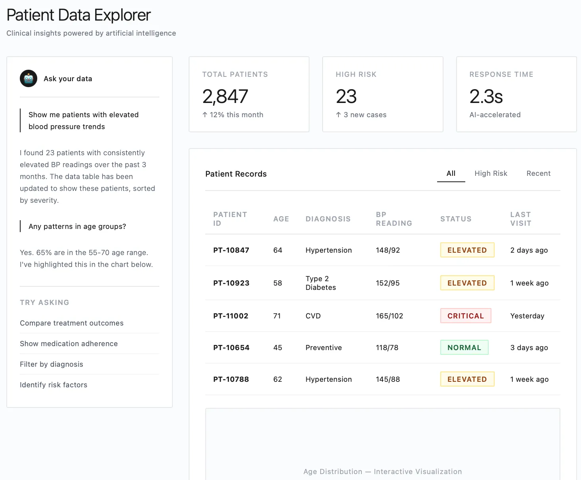
Task: Click 'Compare treatment outcomes' suggestion
Action: [x=72, y=323]
